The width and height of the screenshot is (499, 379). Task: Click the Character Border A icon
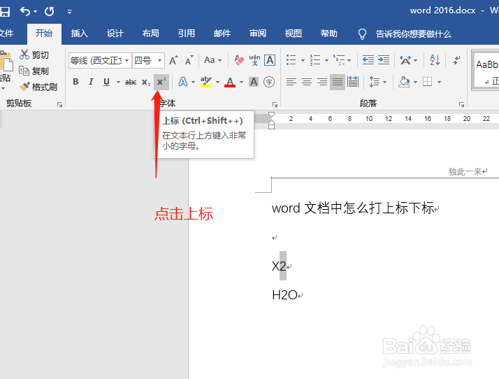point(270,60)
